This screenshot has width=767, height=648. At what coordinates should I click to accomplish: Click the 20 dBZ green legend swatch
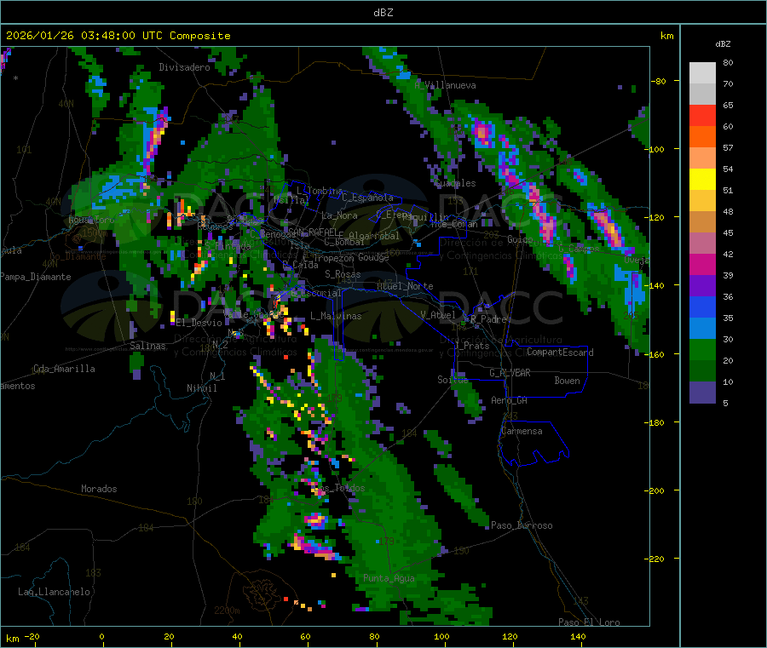(x=702, y=349)
